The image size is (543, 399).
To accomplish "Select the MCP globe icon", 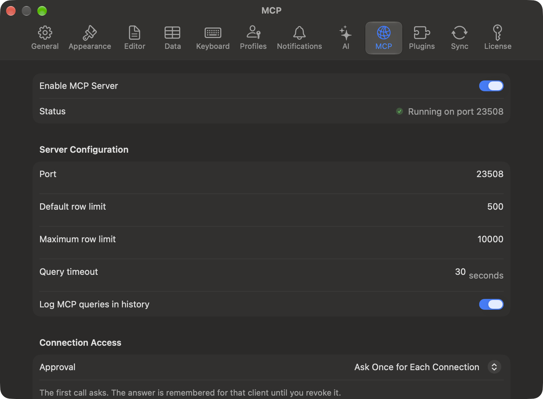I will (x=384, y=33).
